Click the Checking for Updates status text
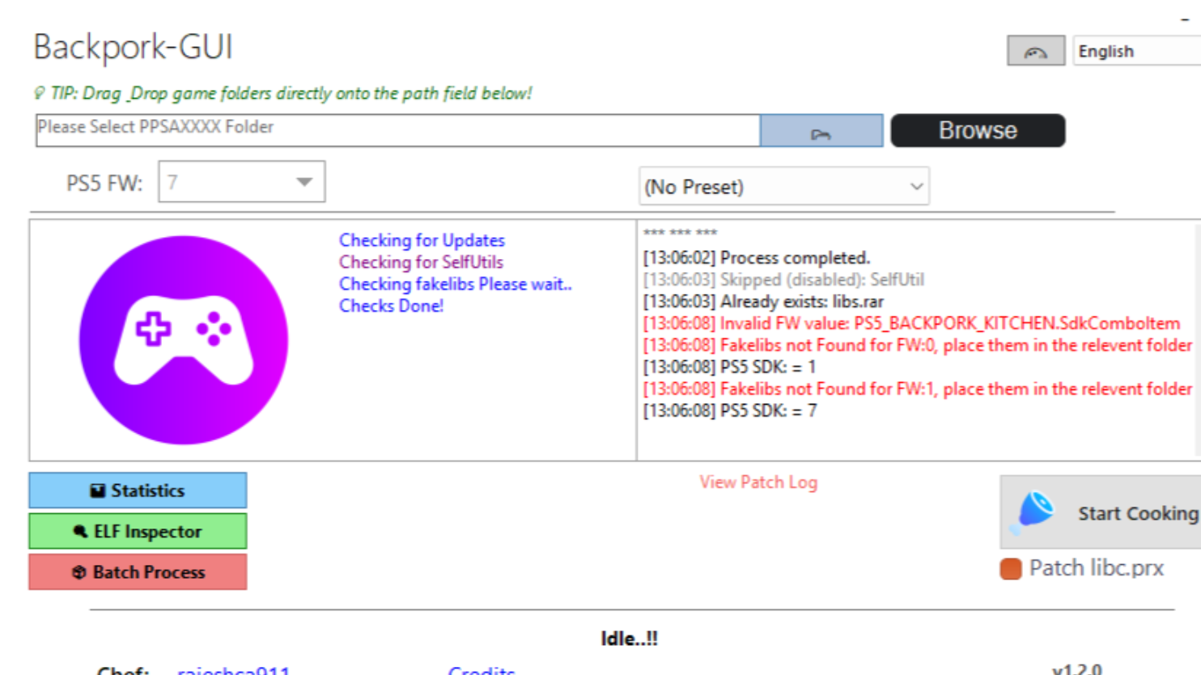 point(422,240)
